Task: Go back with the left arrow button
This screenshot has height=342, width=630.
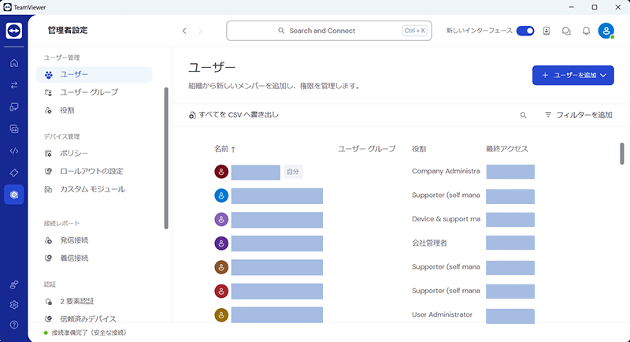Action: point(184,31)
